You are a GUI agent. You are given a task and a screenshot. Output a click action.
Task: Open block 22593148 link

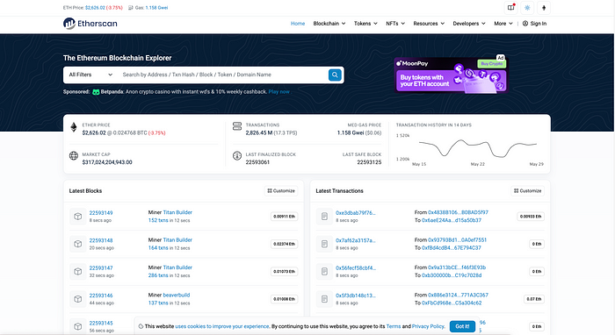[101, 240]
